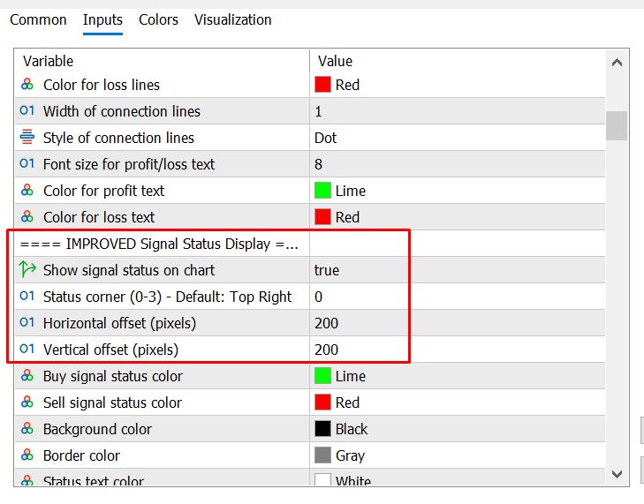The width and height of the screenshot is (644, 504).
Task: Click the color icon beside Color for loss lines
Action: tap(27, 85)
